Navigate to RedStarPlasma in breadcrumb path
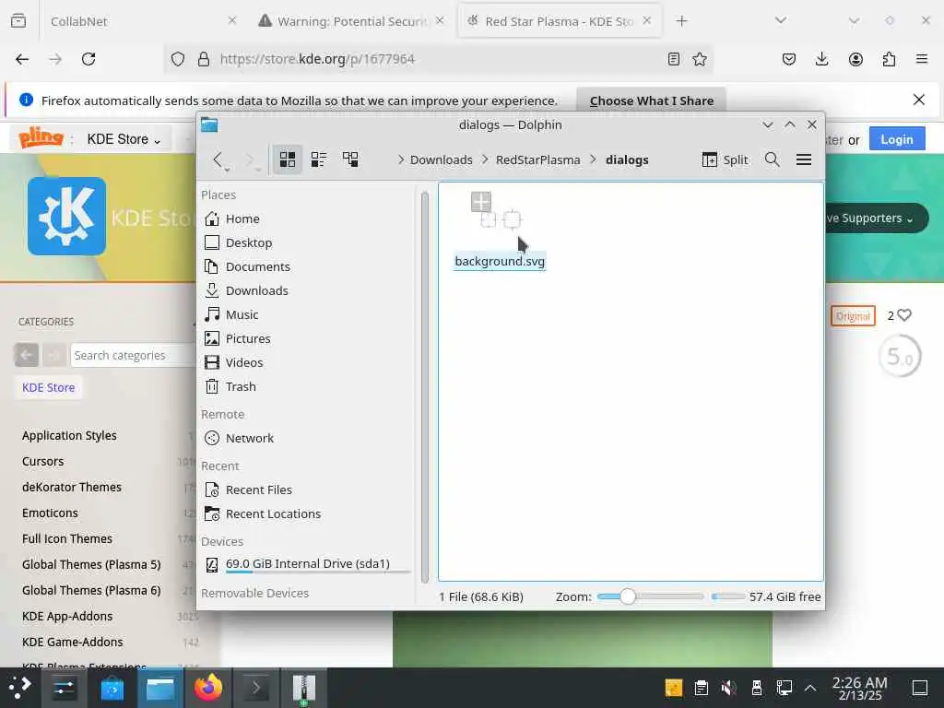This screenshot has width=944, height=708. click(538, 159)
